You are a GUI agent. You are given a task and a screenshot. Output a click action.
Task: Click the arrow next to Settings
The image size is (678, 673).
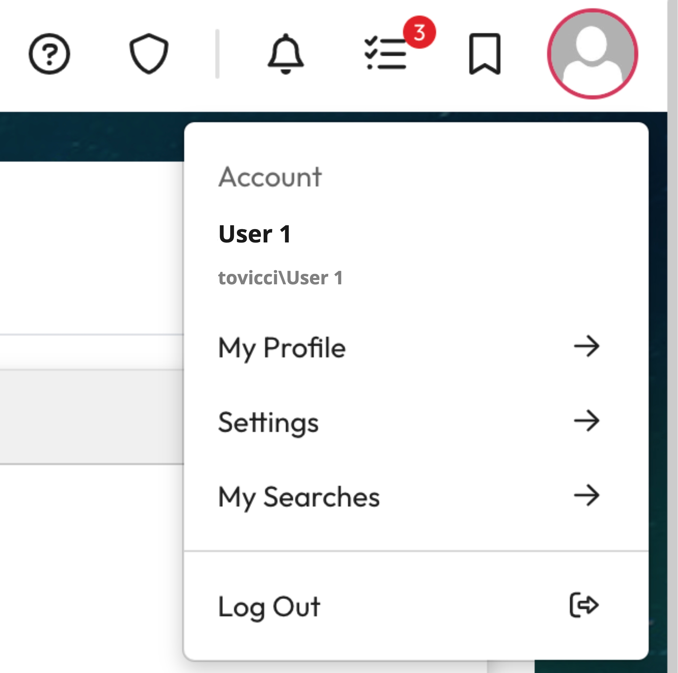(x=586, y=420)
